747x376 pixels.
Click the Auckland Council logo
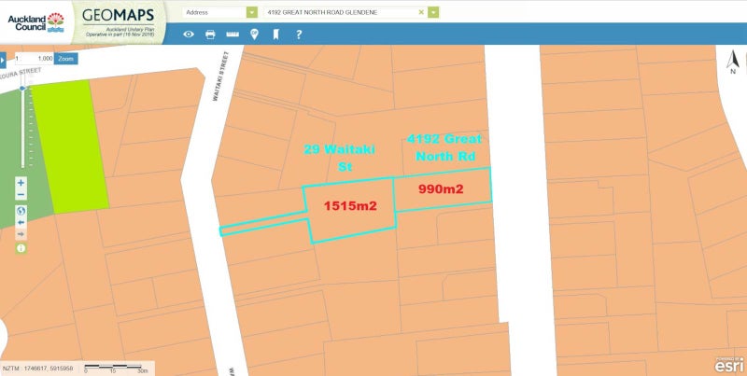(x=35, y=21)
